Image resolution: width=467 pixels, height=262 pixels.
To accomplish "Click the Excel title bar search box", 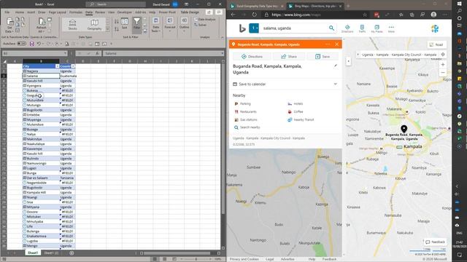I will [x=115, y=4].
